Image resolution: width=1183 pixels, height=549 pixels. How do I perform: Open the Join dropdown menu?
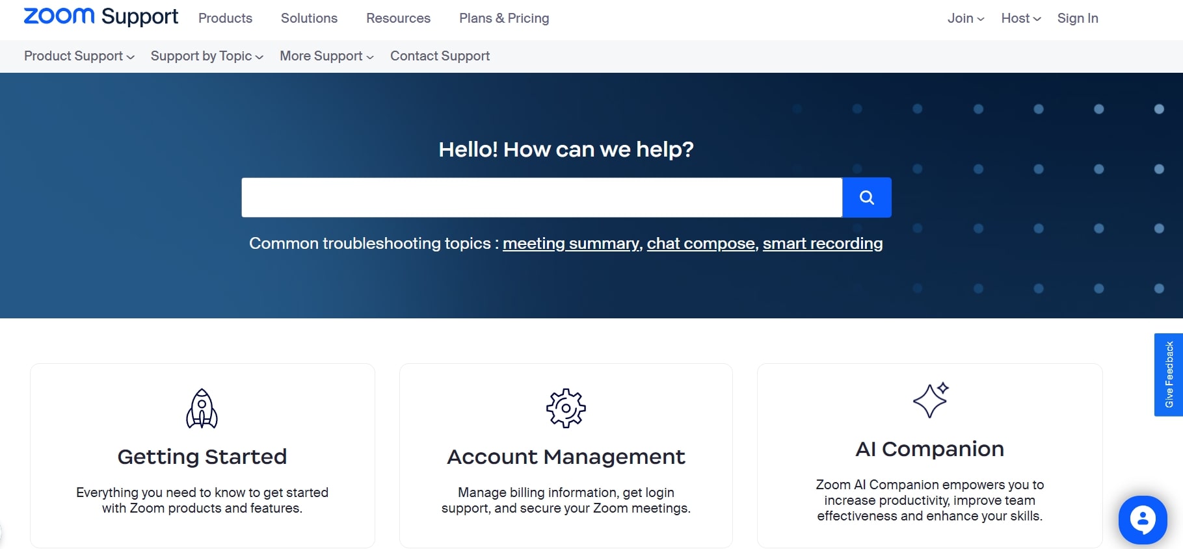pos(966,18)
